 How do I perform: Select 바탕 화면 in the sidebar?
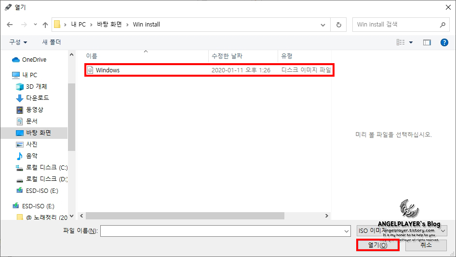(x=34, y=133)
